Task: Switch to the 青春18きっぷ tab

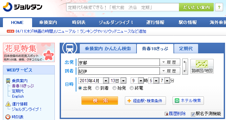Action: coord(155,49)
